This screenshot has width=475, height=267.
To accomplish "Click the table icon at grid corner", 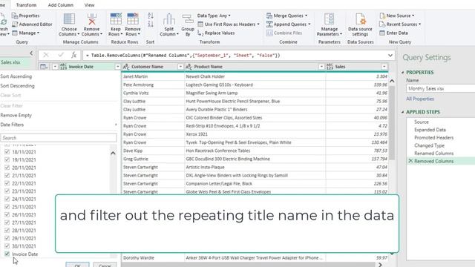I will tap(44, 67).
